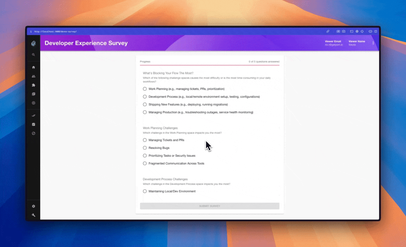406x247 pixels.
Task: Click the Port logo at sidebar top
Action: tap(33, 44)
